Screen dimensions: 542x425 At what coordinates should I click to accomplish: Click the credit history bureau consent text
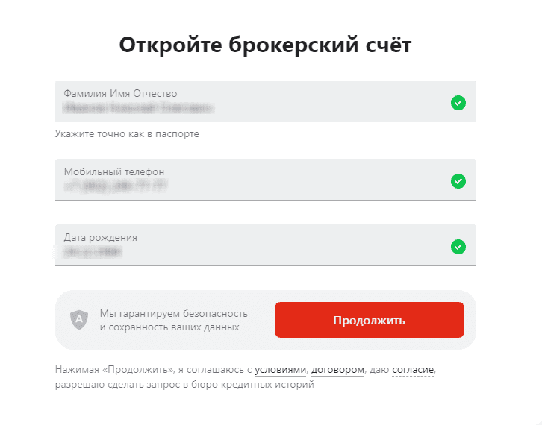184,385
